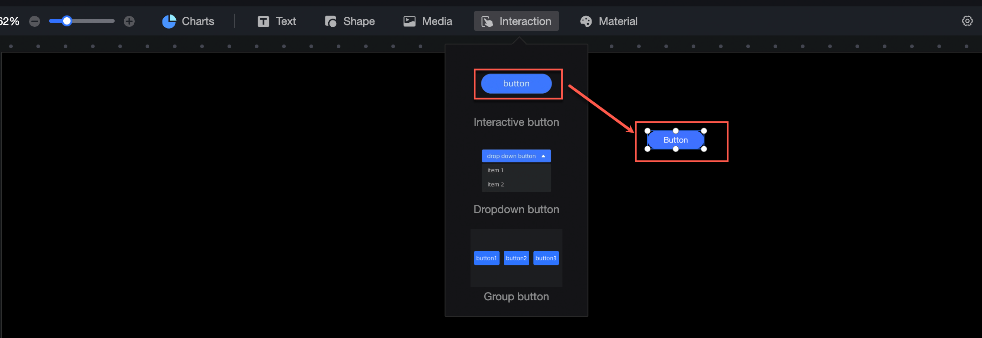Expand the drop down button preview
Viewport: 982px width, 338px height.
click(516, 156)
